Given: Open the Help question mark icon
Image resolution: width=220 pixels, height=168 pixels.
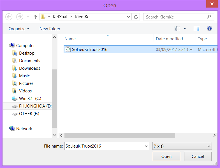Looking at the screenshot, I should 209,29.
